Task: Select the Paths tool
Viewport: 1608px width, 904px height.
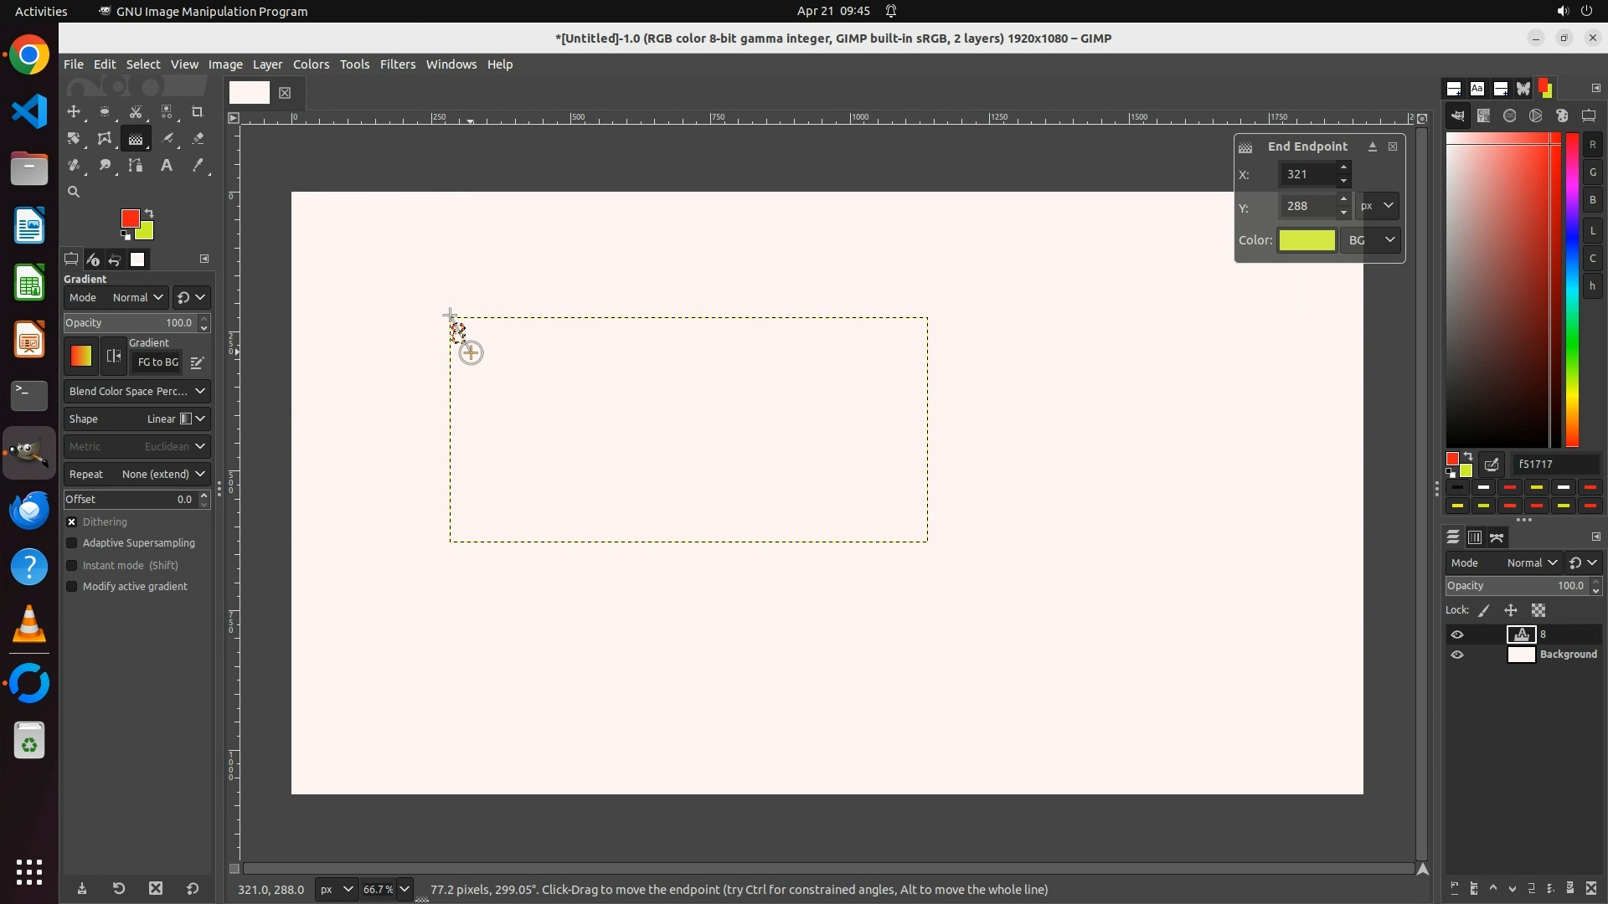Action: (136, 166)
